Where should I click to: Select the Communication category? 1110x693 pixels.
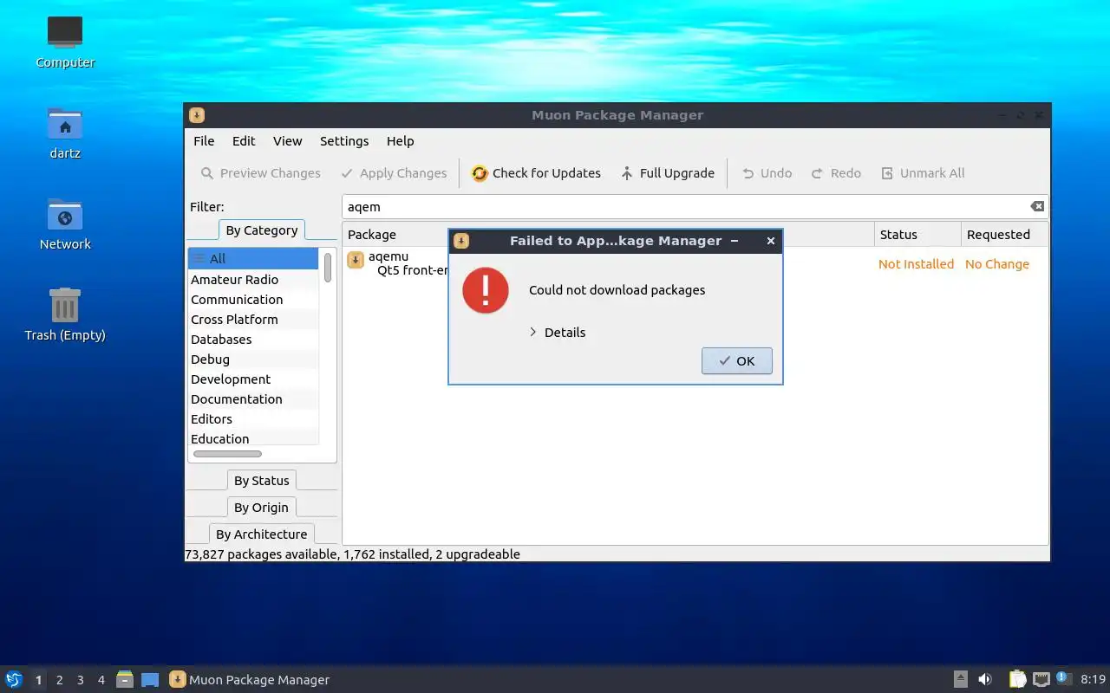pyautogui.click(x=253, y=300)
